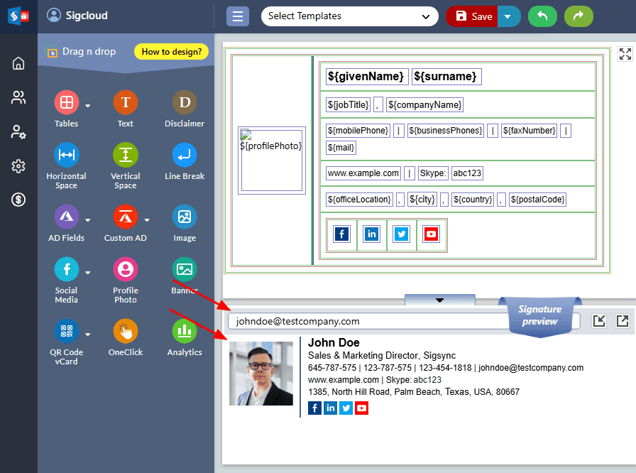Select the Text element icon
Screen dimensions: 636x473
(125, 103)
